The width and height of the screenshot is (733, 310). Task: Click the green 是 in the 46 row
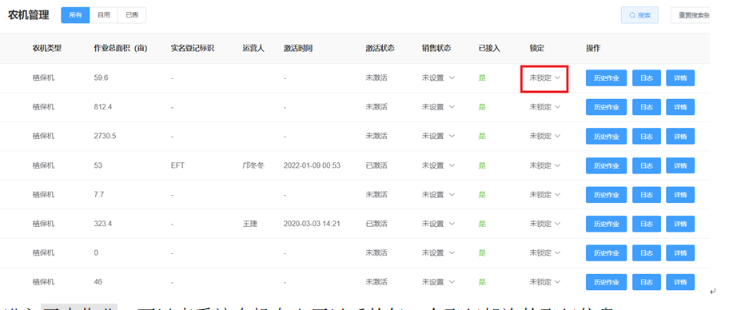tap(482, 282)
